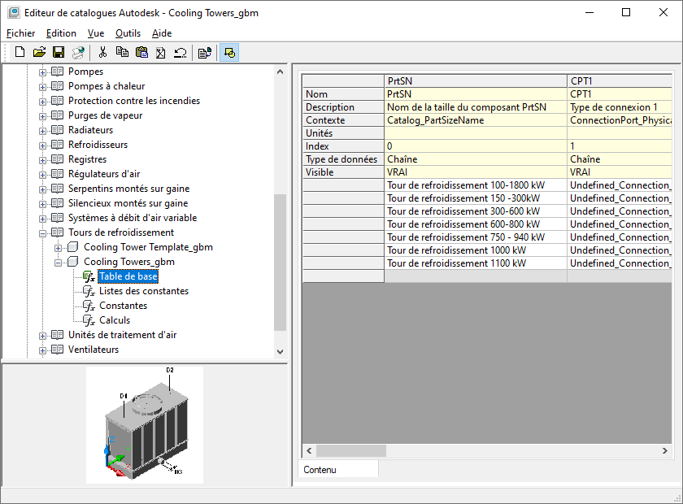Click the Cut scissors icon

pos(102,52)
